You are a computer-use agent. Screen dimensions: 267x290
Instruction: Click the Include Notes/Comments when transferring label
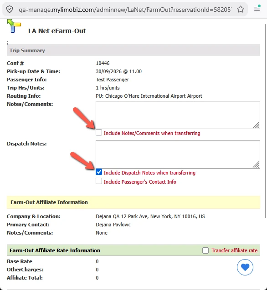[152, 133]
